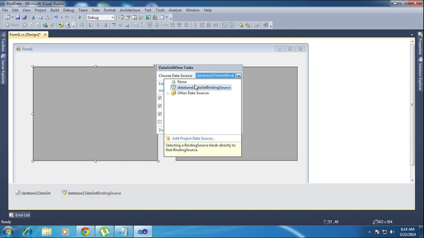Open the New Project dropdown arrow
Viewport: 424px width, 238px height.
pos(12,18)
